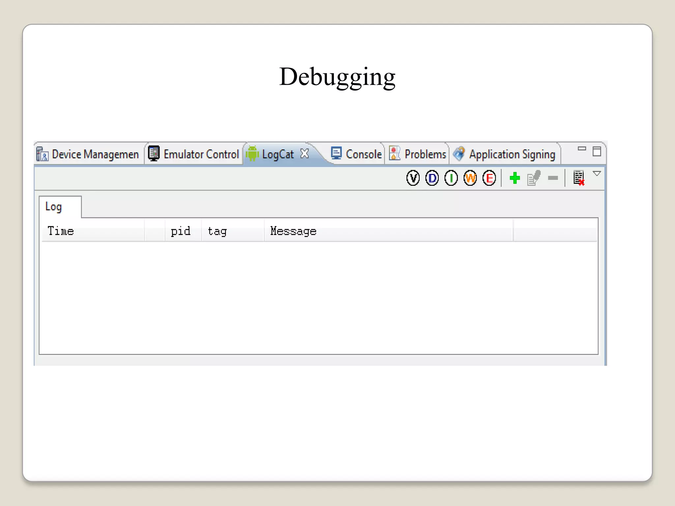675x506 pixels.
Task: Toggle Info log level filter
Action: pos(451,178)
